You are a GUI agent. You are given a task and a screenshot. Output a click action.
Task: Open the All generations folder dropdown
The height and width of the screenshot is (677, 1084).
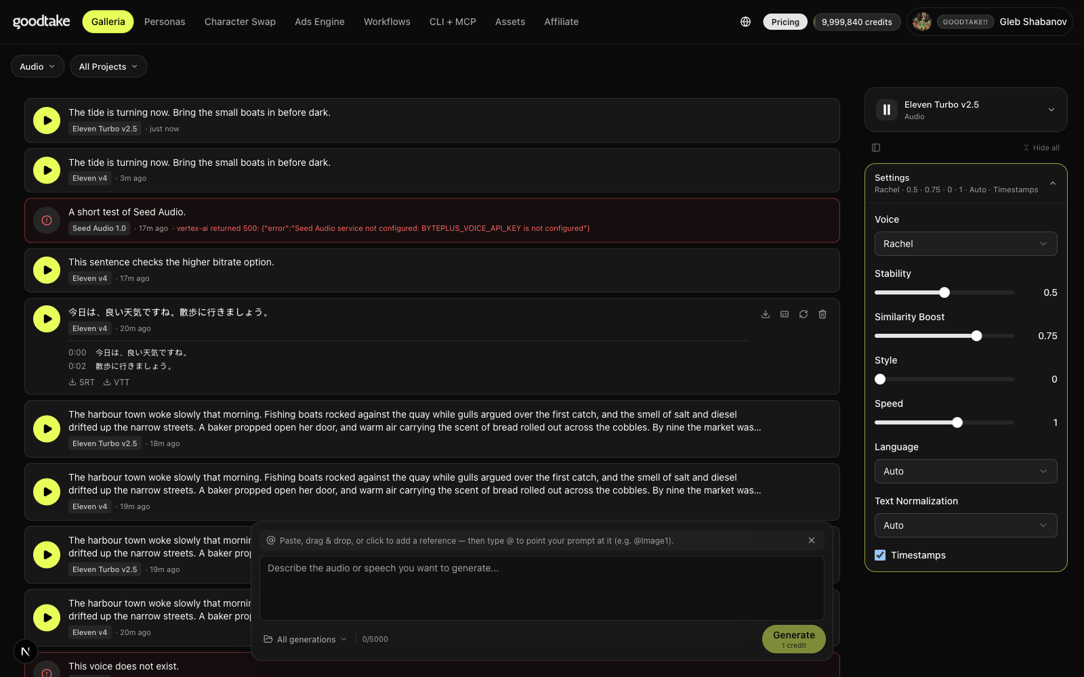(306, 639)
